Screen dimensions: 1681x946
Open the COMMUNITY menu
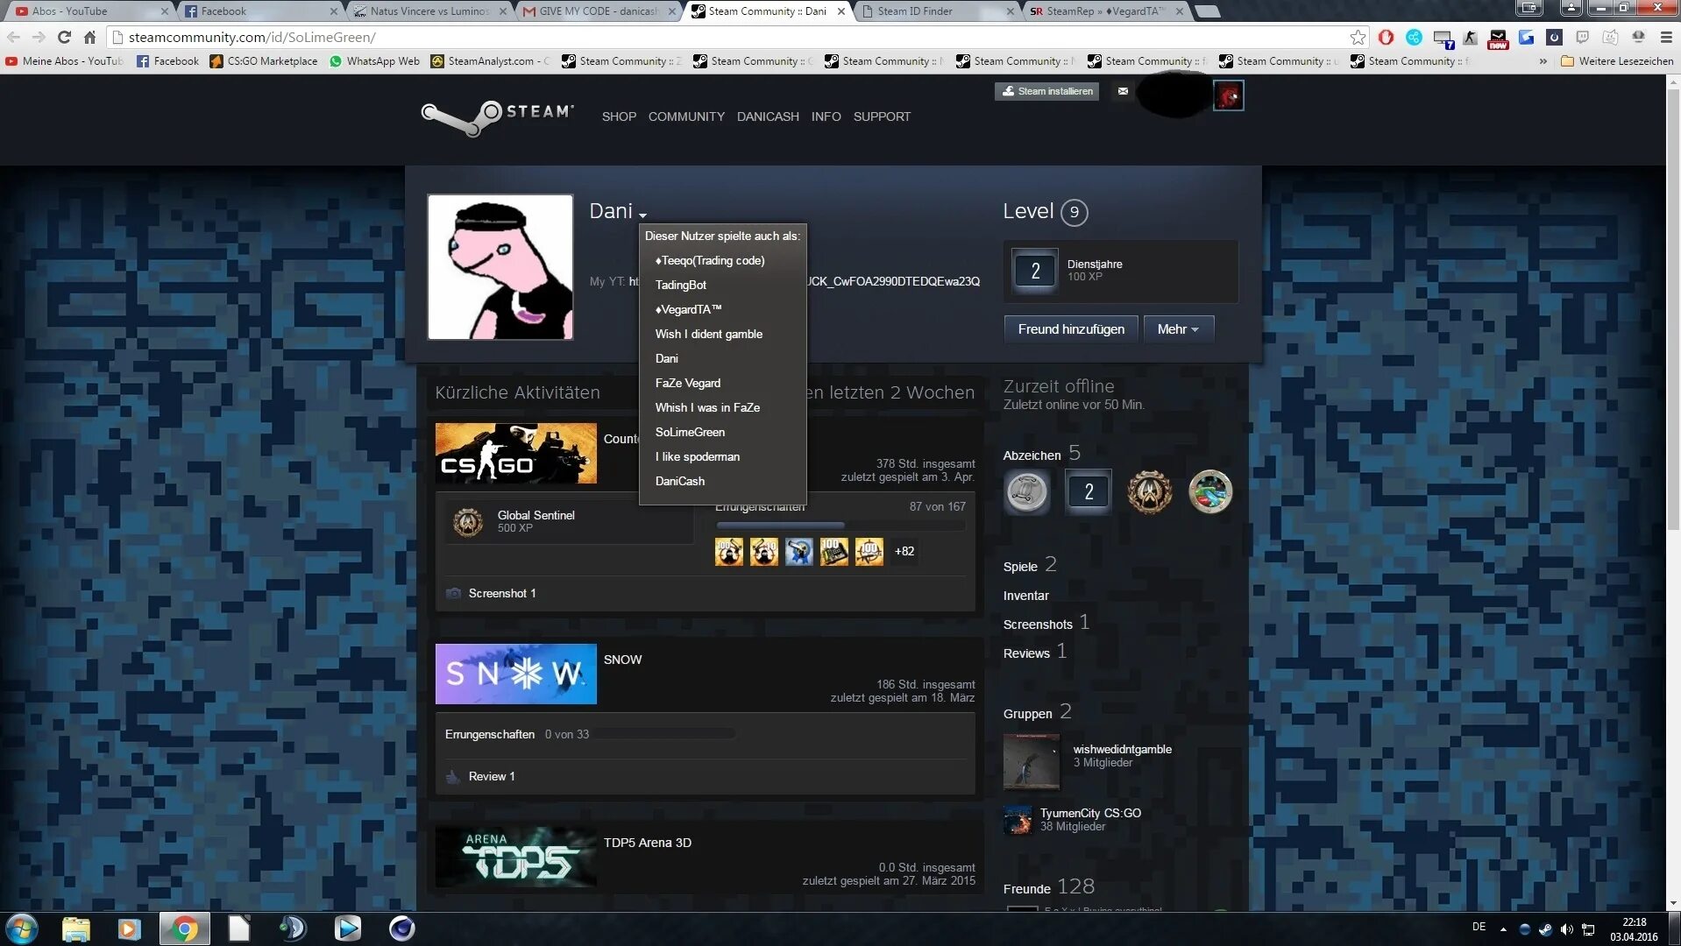tap(686, 116)
